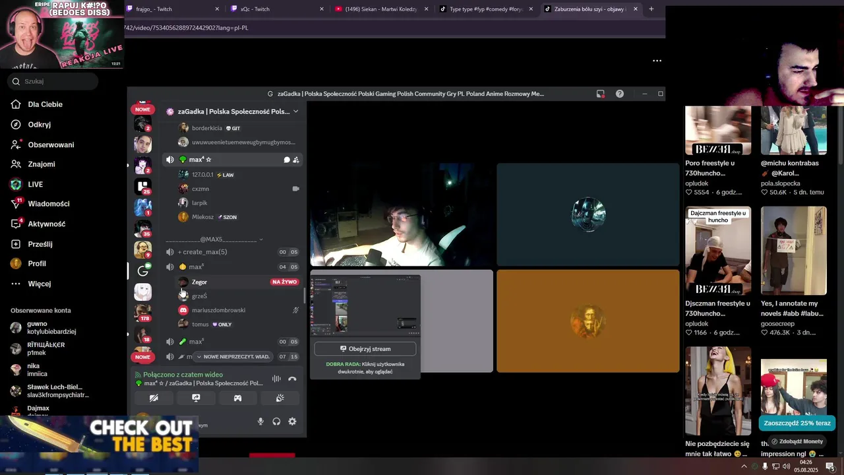Disconnect from the Discord voice call
This screenshot has width=844, height=475.
pos(292,379)
